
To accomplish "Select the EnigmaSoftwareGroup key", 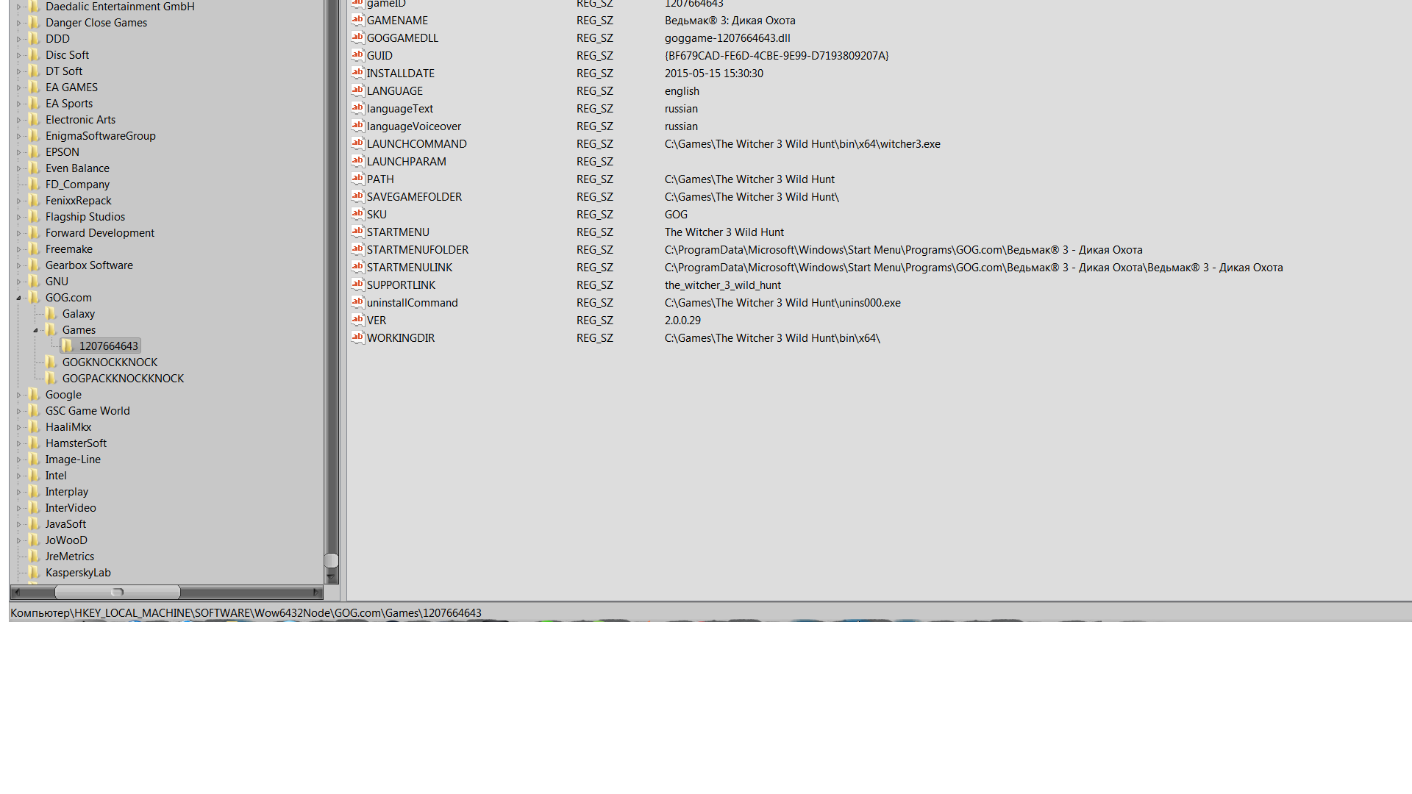I will click(x=100, y=135).
